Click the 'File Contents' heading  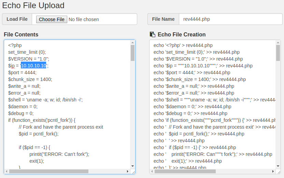pos(21,34)
